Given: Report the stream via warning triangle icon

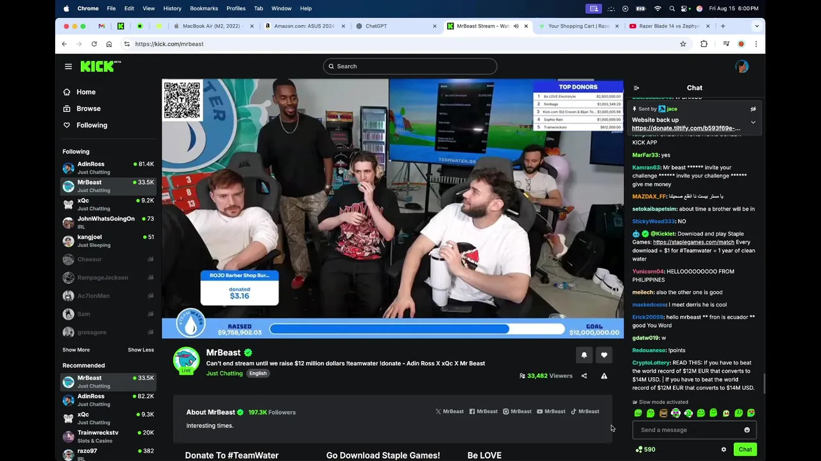Looking at the screenshot, I should tap(604, 376).
